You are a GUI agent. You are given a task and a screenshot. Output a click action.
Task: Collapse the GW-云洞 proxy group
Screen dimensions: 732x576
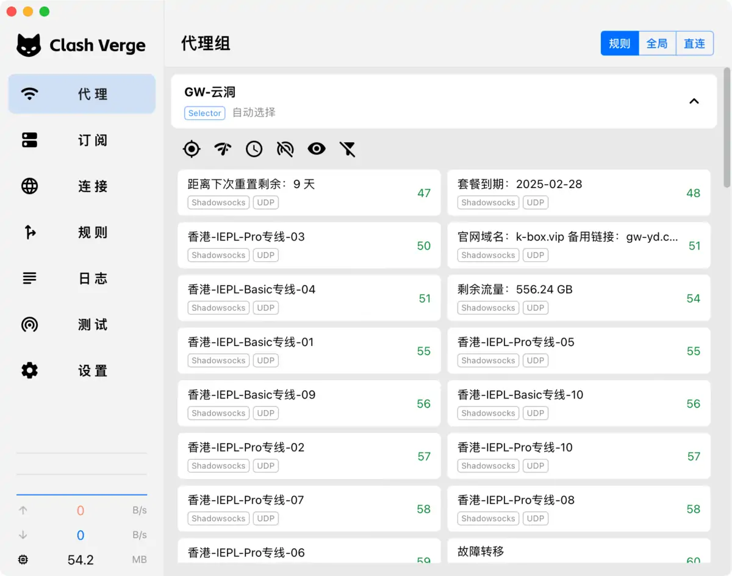point(694,101)
